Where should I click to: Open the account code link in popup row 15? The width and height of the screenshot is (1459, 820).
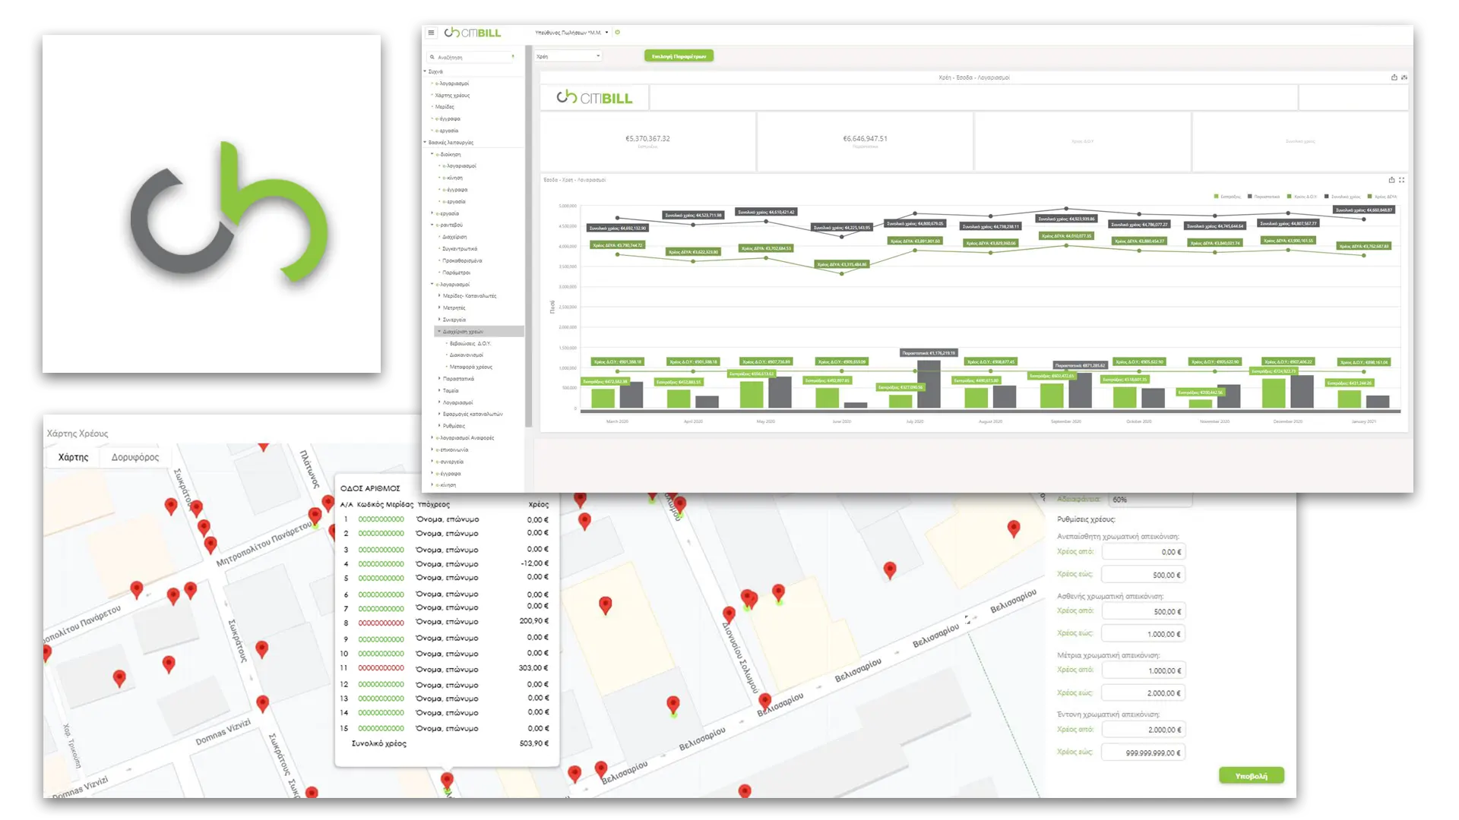381,729
